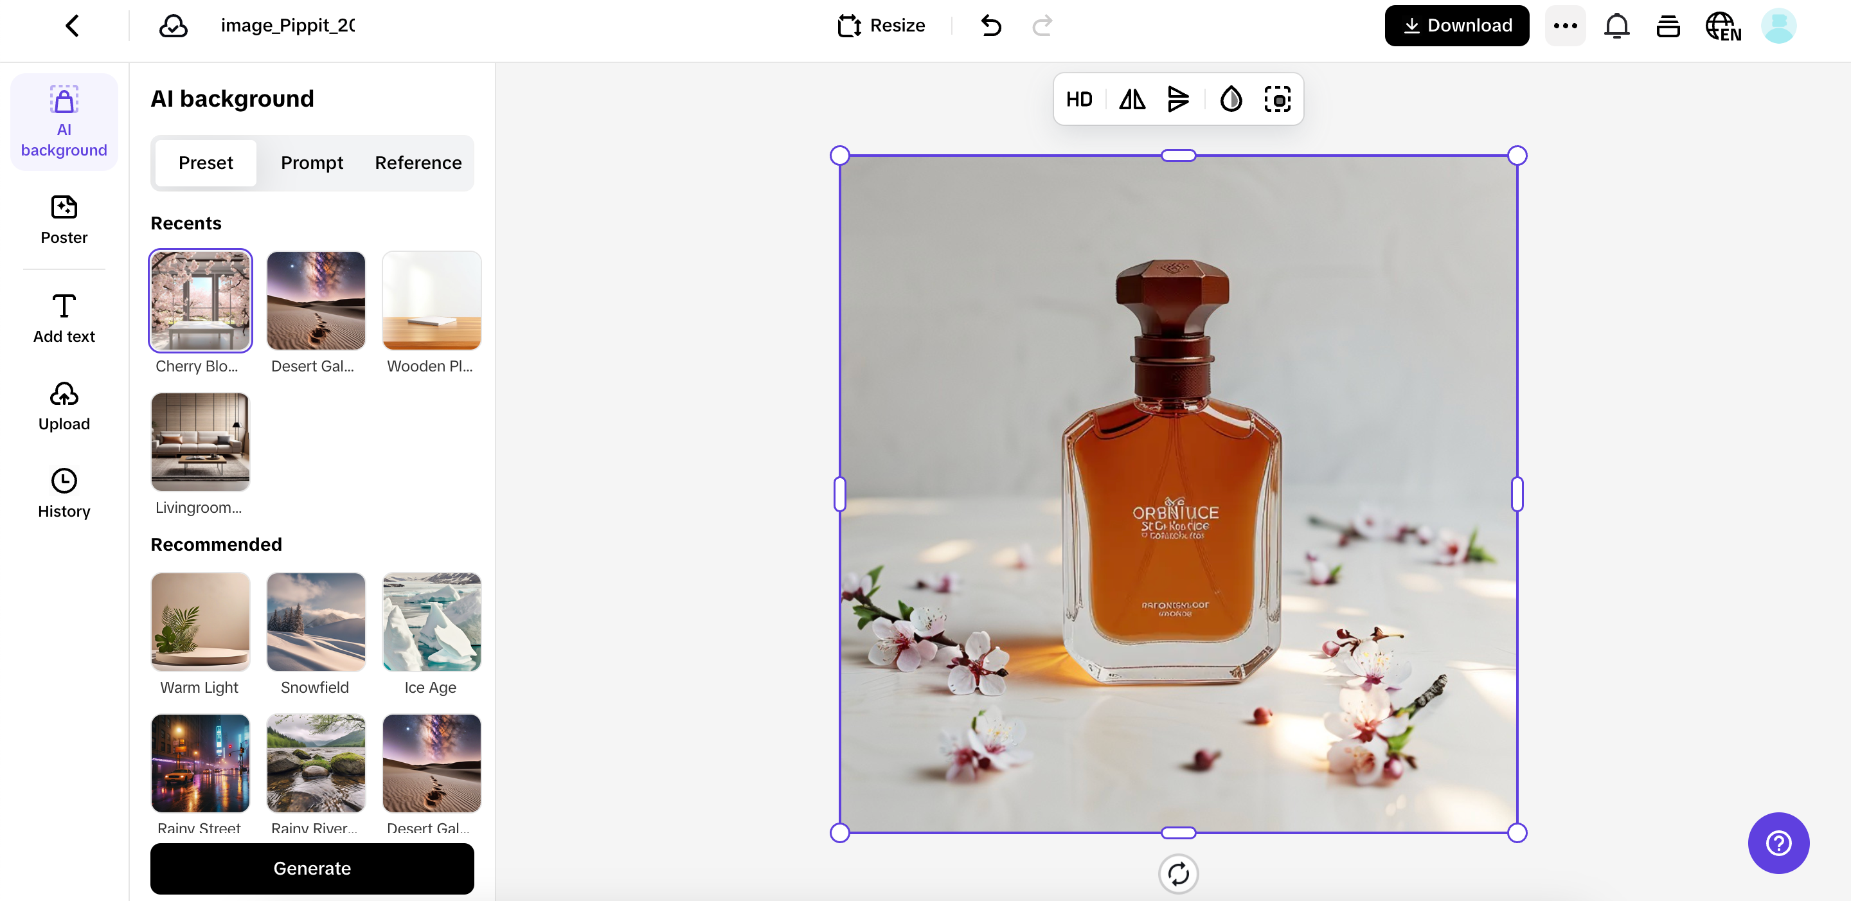1851x901 pixels.
Task: Open the History panel in sidebar
Action: 64,493
